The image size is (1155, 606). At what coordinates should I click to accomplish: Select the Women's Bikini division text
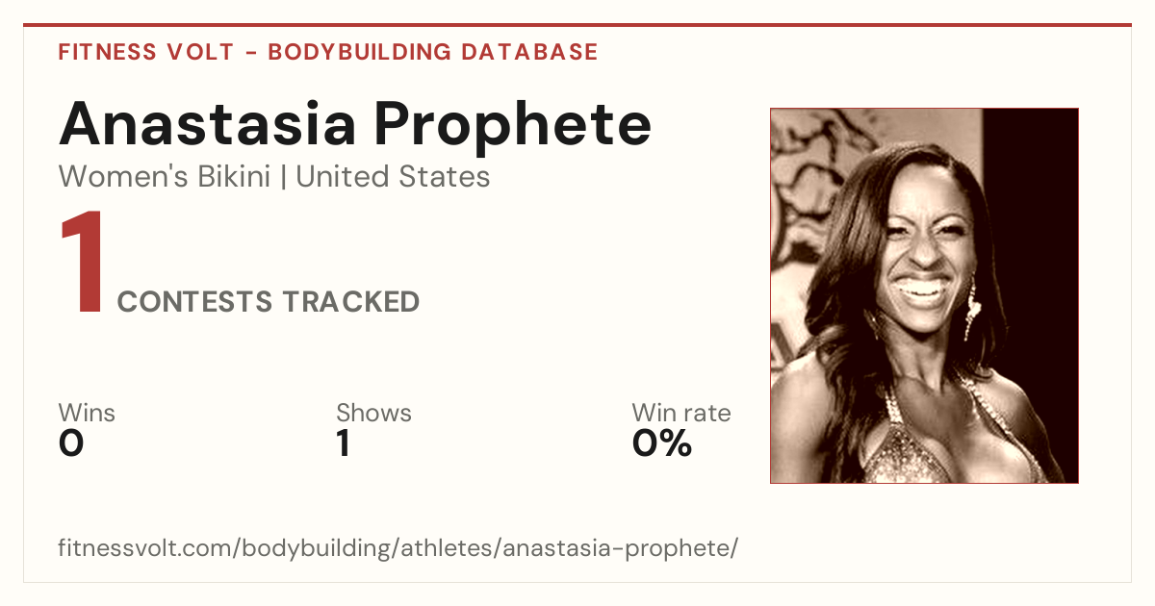(165, 177)
